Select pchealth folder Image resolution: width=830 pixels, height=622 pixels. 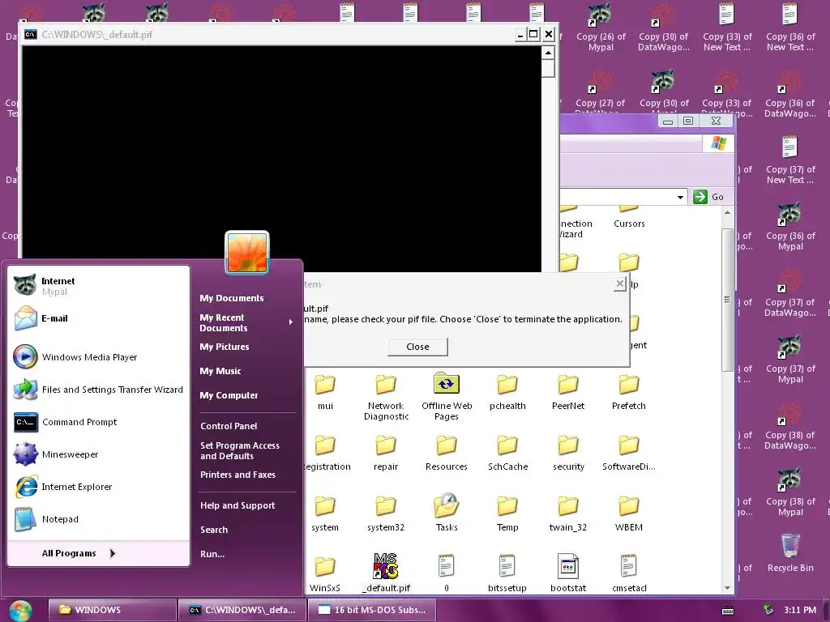click(507, 393)
